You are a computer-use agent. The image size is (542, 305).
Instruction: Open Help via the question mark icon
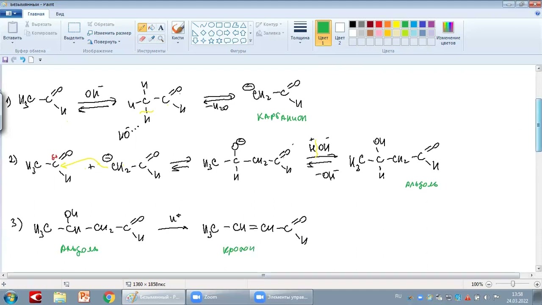coord(538,14)
